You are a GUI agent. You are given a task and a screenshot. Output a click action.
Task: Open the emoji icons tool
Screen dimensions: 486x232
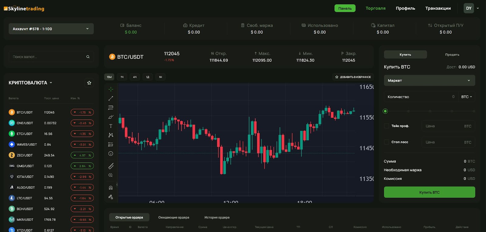111,154
